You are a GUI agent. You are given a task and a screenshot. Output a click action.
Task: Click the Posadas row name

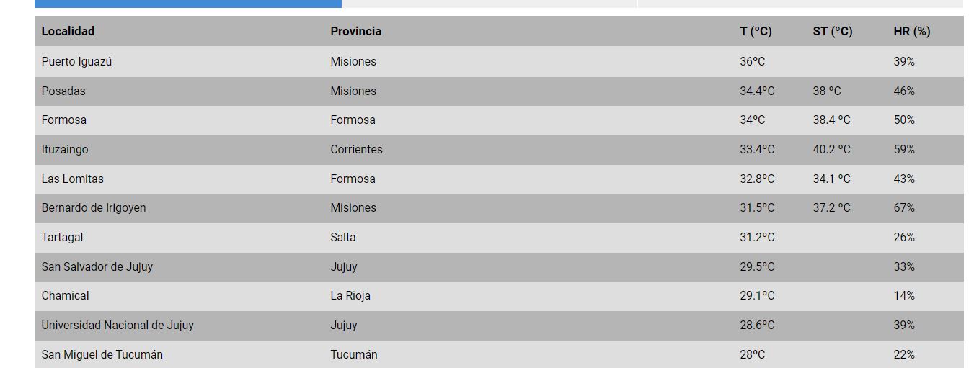[63, 91]
